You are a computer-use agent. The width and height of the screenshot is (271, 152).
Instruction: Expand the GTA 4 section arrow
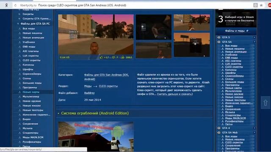[x=254, y=128]
